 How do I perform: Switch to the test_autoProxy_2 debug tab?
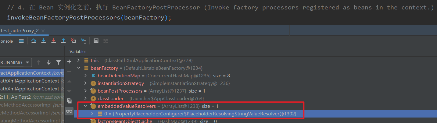[x=20, y=31]
